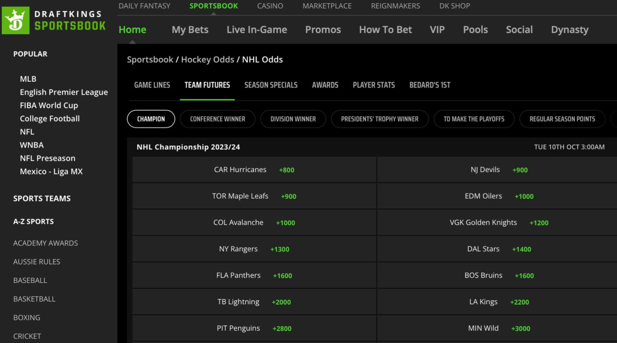Bet on MIN Wild at +3000
Viewport: 617px width, 343px height.
[x=497, y=329]
